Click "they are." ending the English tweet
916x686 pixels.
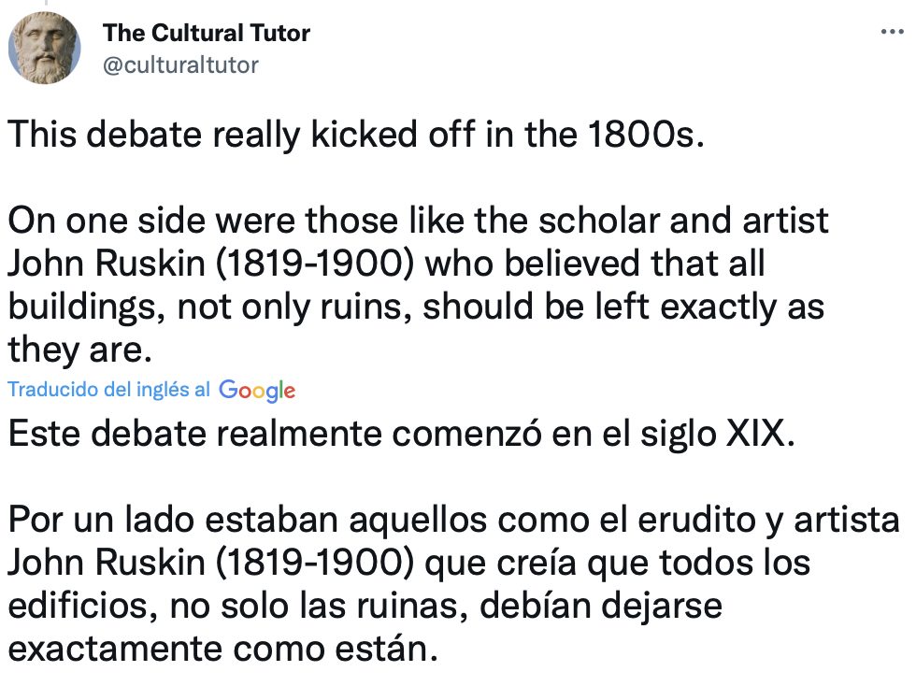[x=79, y=349]
